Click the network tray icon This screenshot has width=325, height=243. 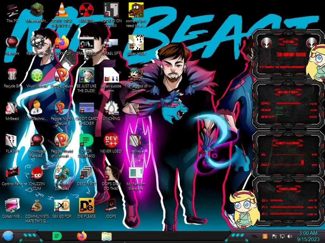point(282,236)
